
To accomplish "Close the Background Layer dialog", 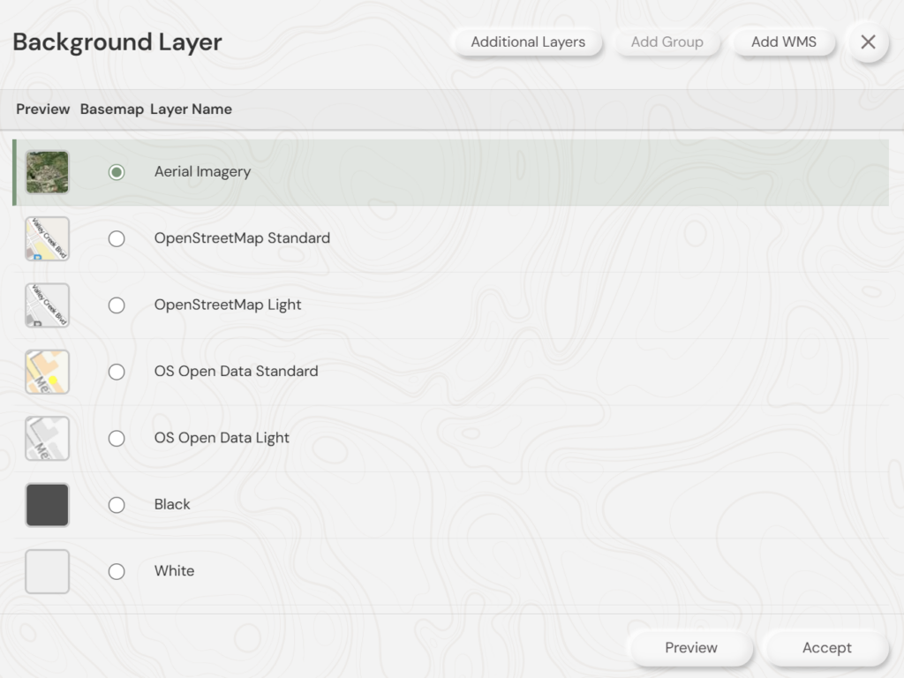I will click(x=868, y=42).
